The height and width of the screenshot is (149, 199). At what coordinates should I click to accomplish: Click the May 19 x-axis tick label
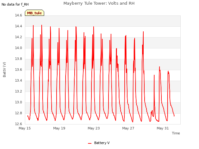(59, 128)
